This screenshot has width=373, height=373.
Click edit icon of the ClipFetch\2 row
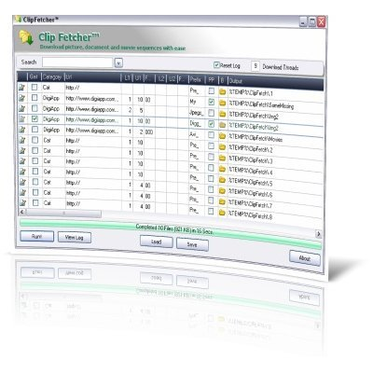22,141
